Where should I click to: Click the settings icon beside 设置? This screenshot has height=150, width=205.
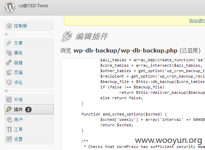point(9,139)
